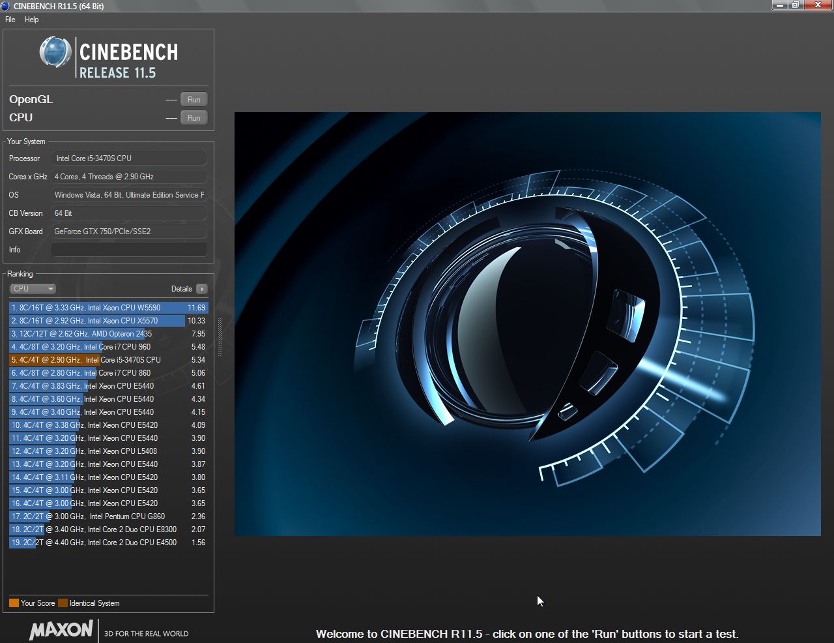834x643 pixels.
Task: Open the File menu
Action: click(x=10, y=20)
